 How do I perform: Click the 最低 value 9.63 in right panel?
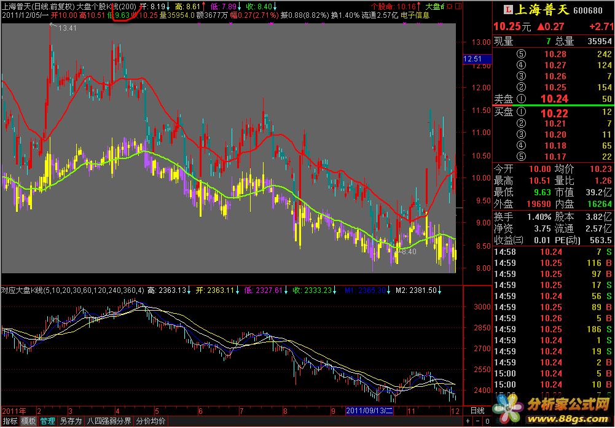[x=542, y=192]
